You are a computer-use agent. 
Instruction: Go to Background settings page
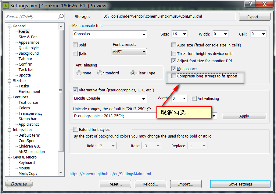tap(29, 53)
